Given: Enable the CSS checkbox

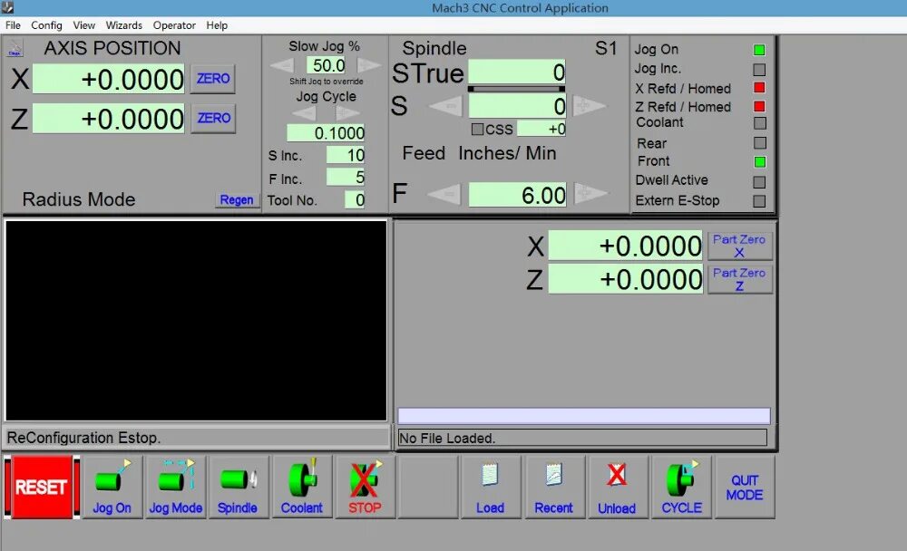Looking at the screenshot, I should tap(477, 129).
